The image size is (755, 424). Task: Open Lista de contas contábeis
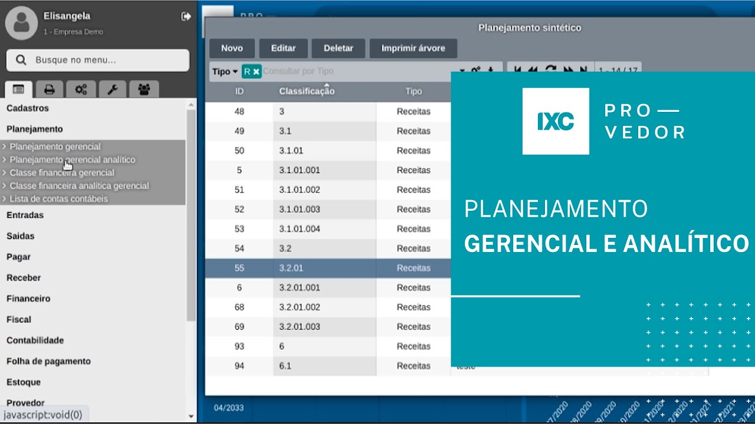click(58, 198)
